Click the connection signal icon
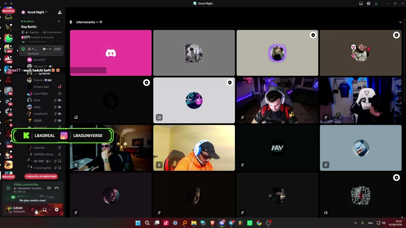The height and width of the screenshot is (228, 406). pyautogui.click(x=8, y=188)
